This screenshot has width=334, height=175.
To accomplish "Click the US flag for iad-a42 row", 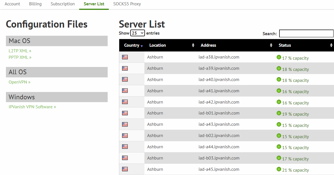I will click(125, 102).
